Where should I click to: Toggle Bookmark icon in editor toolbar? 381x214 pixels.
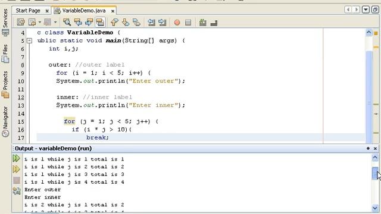136,23
